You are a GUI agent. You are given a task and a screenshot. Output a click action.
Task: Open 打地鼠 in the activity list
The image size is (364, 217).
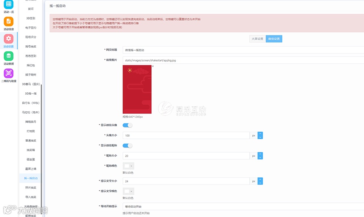31,131
